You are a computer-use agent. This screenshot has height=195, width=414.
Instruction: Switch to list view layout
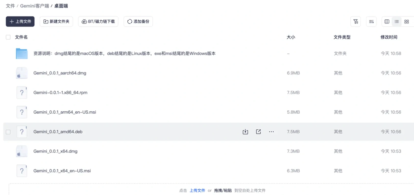(396, 22)
